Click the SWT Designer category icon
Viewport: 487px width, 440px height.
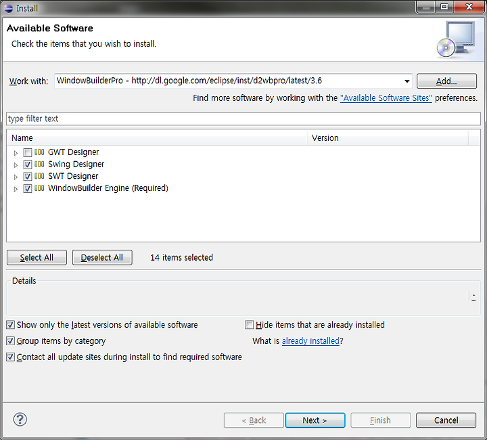39,176
